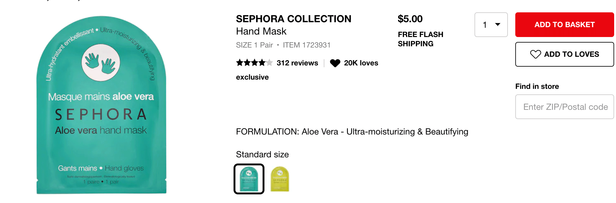
Task: Click the hands icon on the product package
Action: [x=101, y=63]
